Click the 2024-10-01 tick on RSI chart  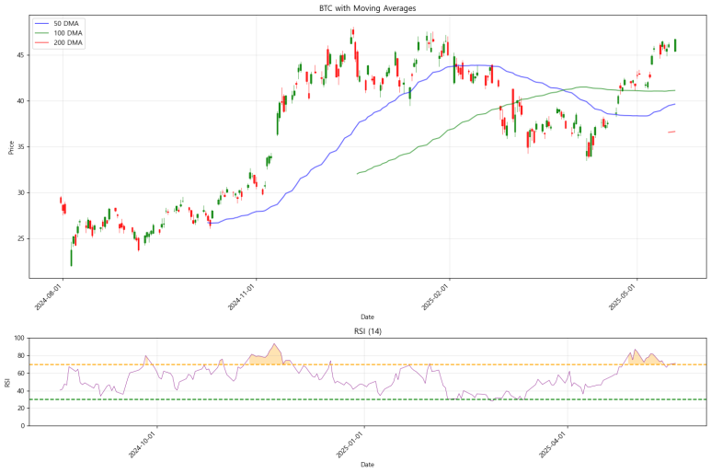pos(143,444)
